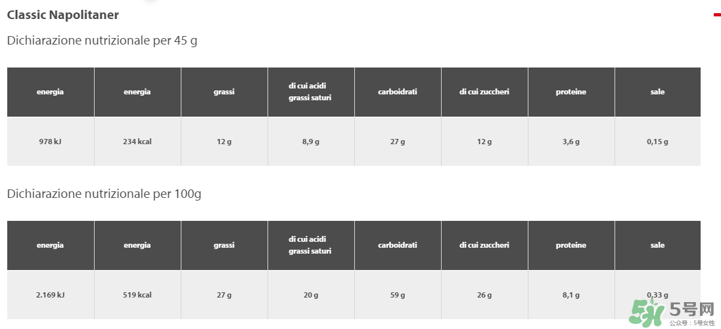721x329 pixels.
Task: Click the 978 kJ energy value cell
Action: (50, 142)
